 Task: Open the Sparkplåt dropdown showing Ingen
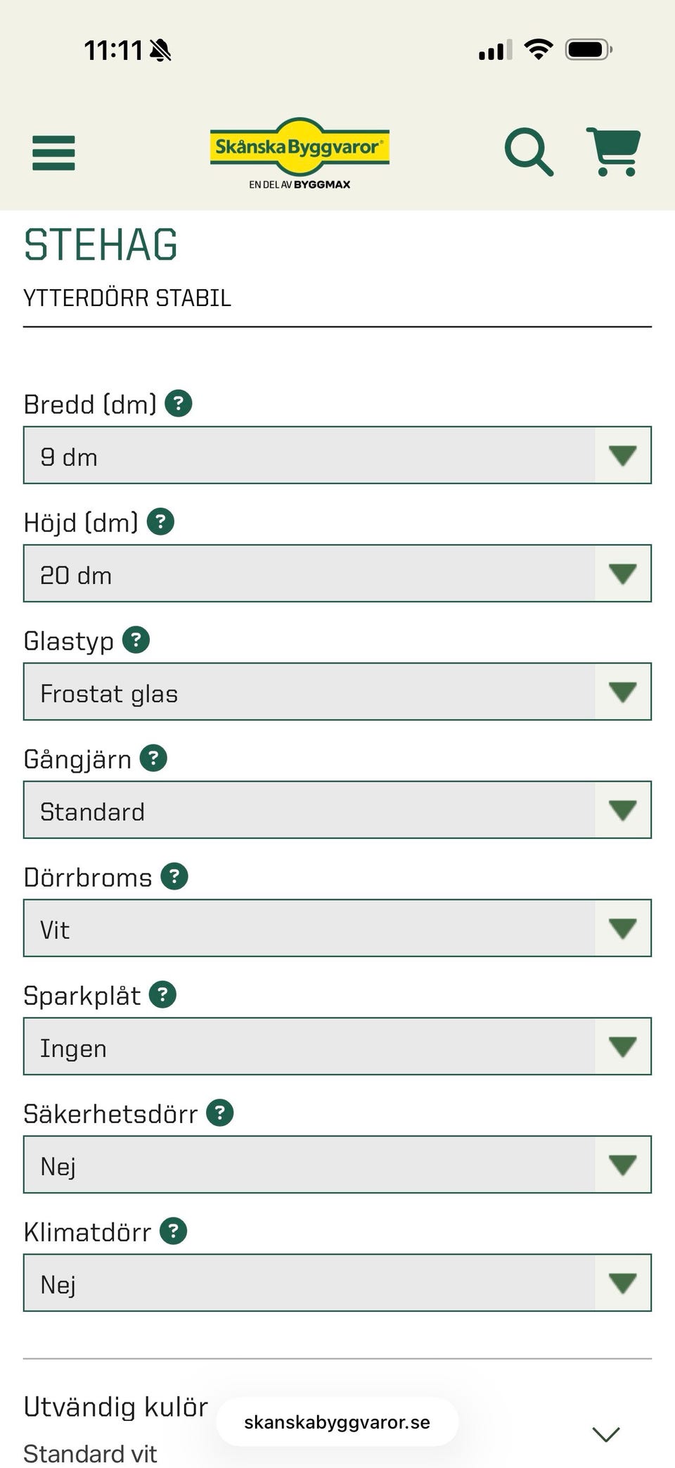337,1046
